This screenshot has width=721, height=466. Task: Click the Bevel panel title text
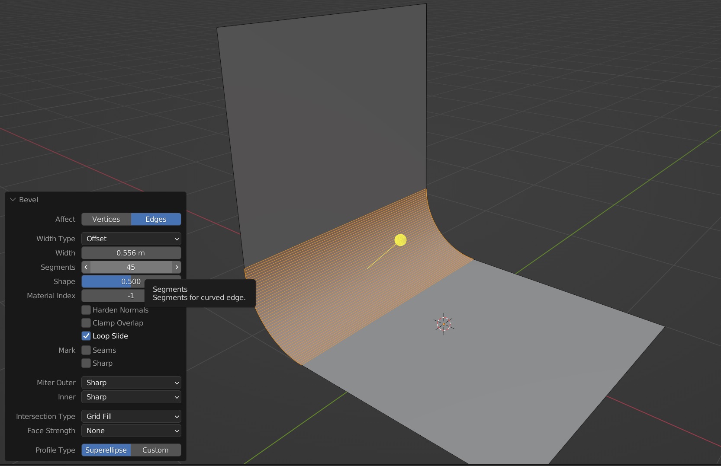tap(29, 200)
